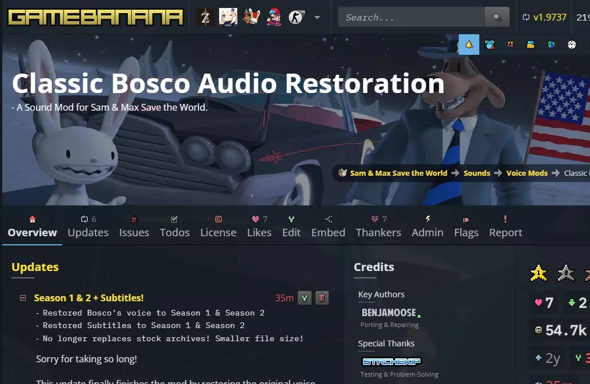Switch to the Likes tab
Screen dimensions: 590x384
[259, 227]
